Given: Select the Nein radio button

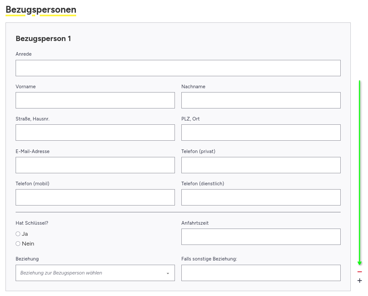Looking at the screenshot, I should pos(18,244).
